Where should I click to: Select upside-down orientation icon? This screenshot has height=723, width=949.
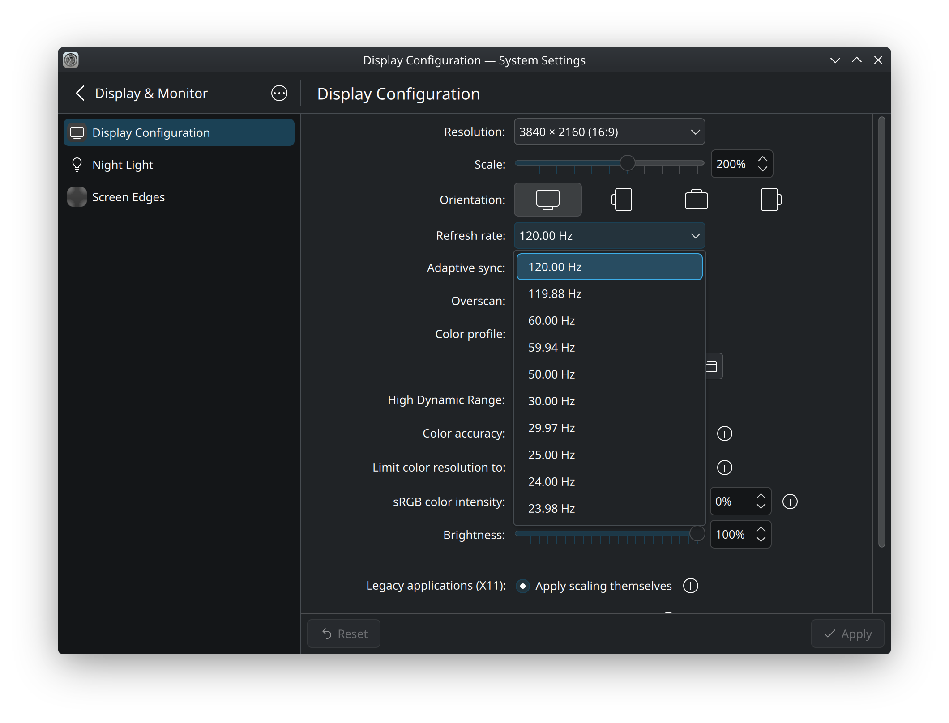click(696, 200)
